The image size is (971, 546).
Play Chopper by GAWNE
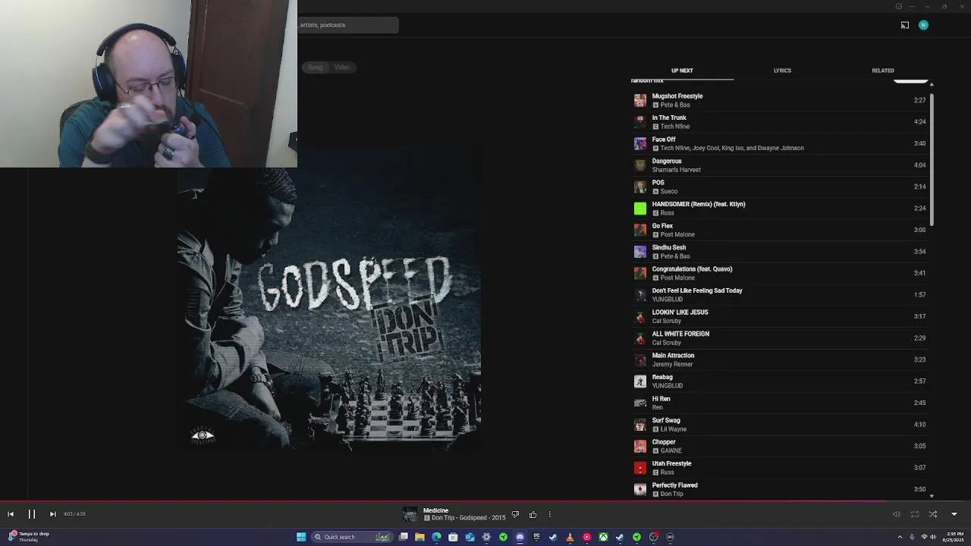[778, 446]
